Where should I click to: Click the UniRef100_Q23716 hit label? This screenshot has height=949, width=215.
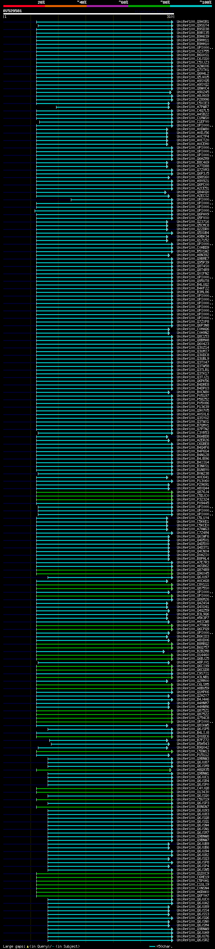click(x=192, y=222)
